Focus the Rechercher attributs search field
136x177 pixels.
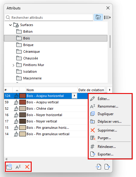(49, 18)
